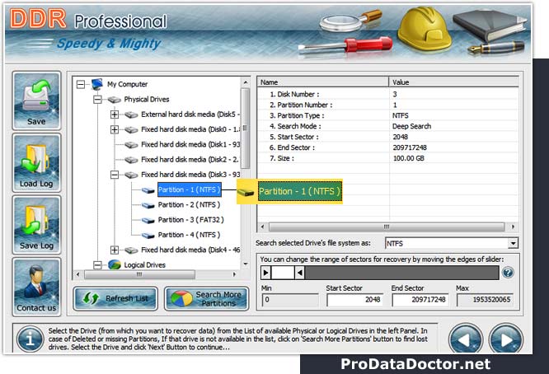Collapse the Physical Drives node
The image size is (549, 374).
(x=98, y=100)
